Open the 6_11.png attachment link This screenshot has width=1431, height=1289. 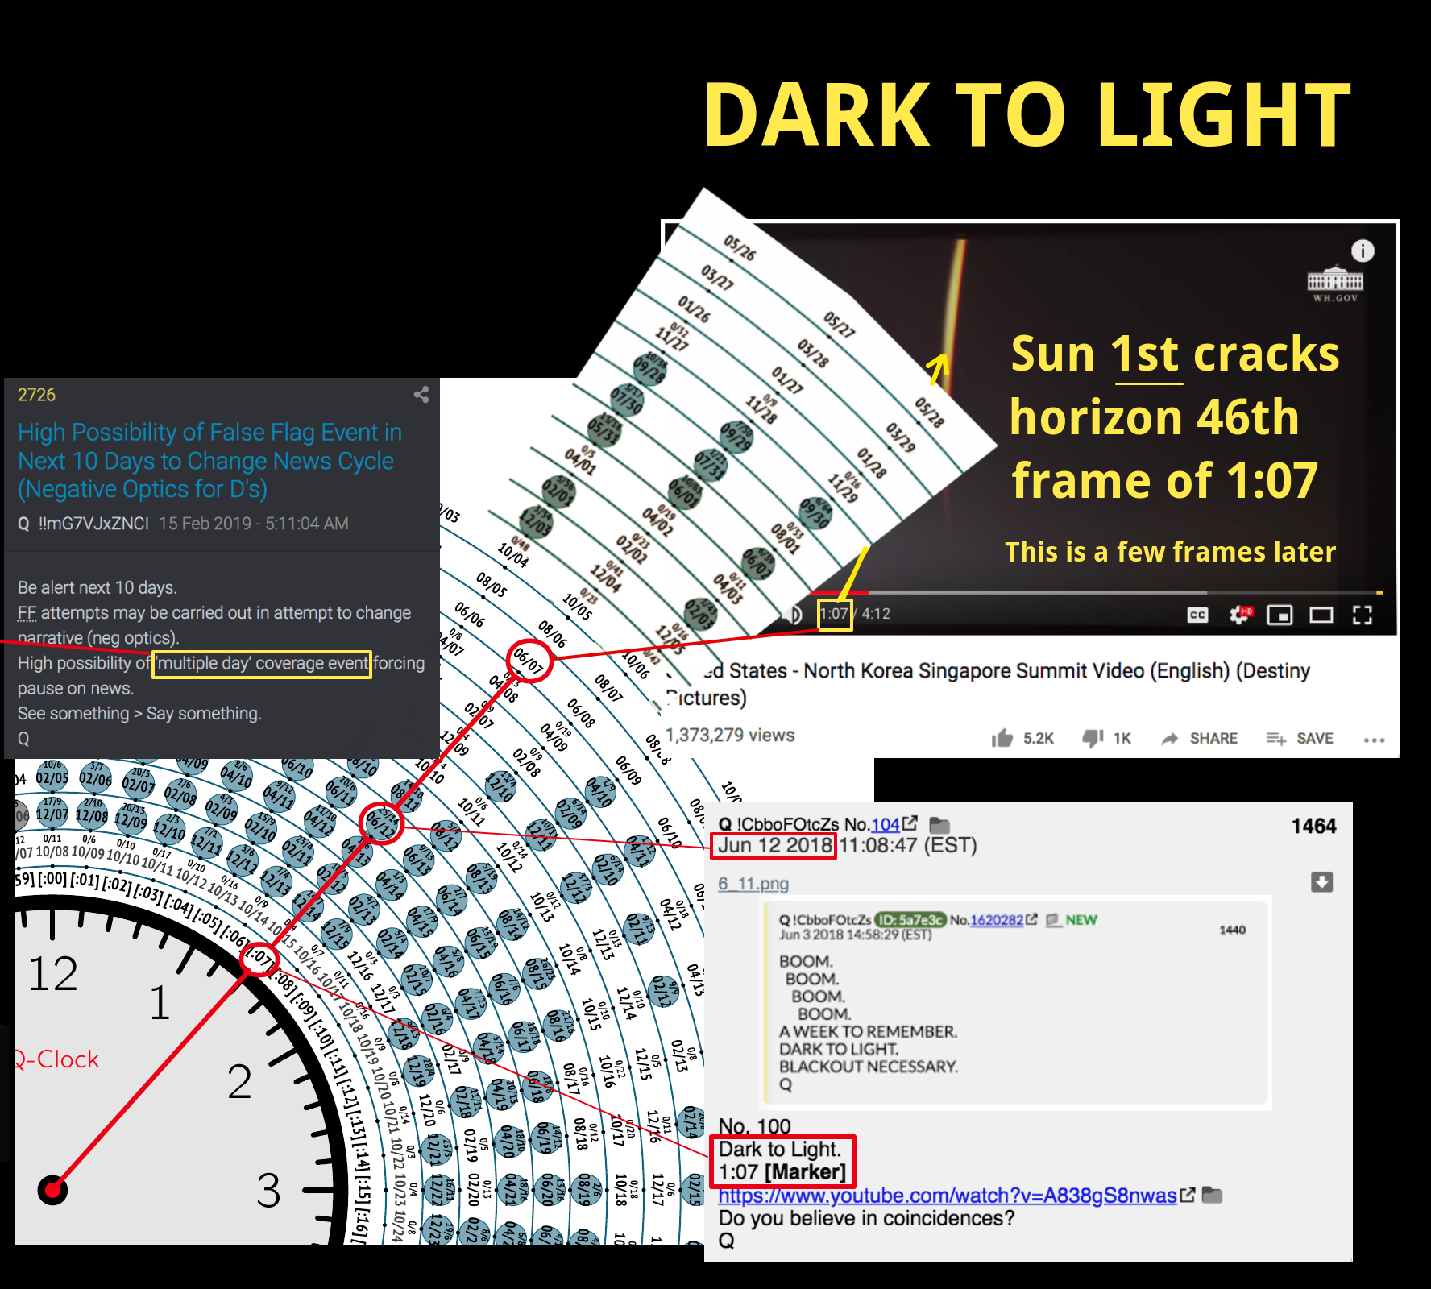[753, 884]
